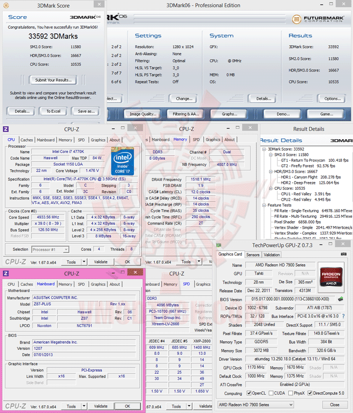Click Options under 3DMark06 Results
Screen dimensions: 353x413
332,99
